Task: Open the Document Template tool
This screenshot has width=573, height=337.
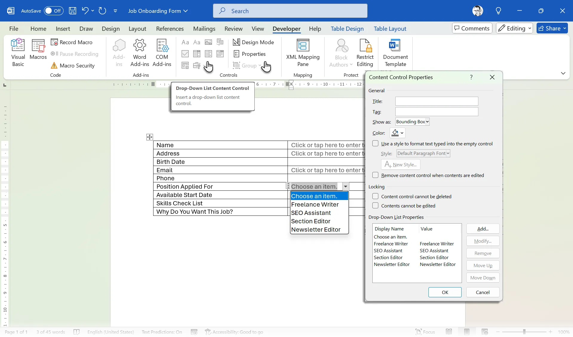Action: click(x=395, y=52)
